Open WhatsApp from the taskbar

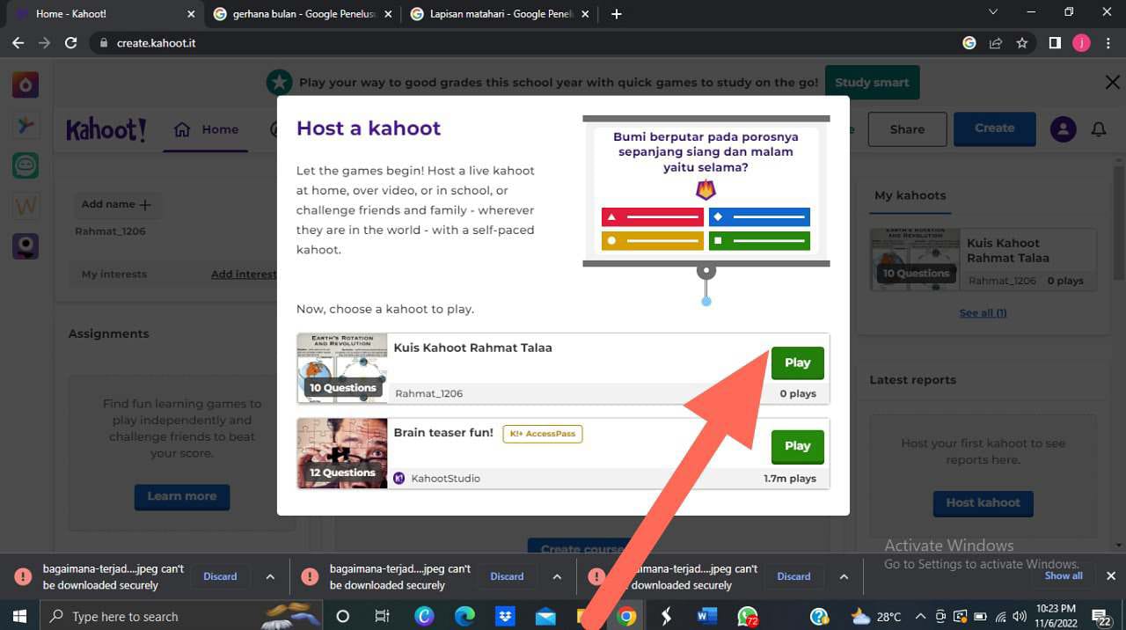748,616
